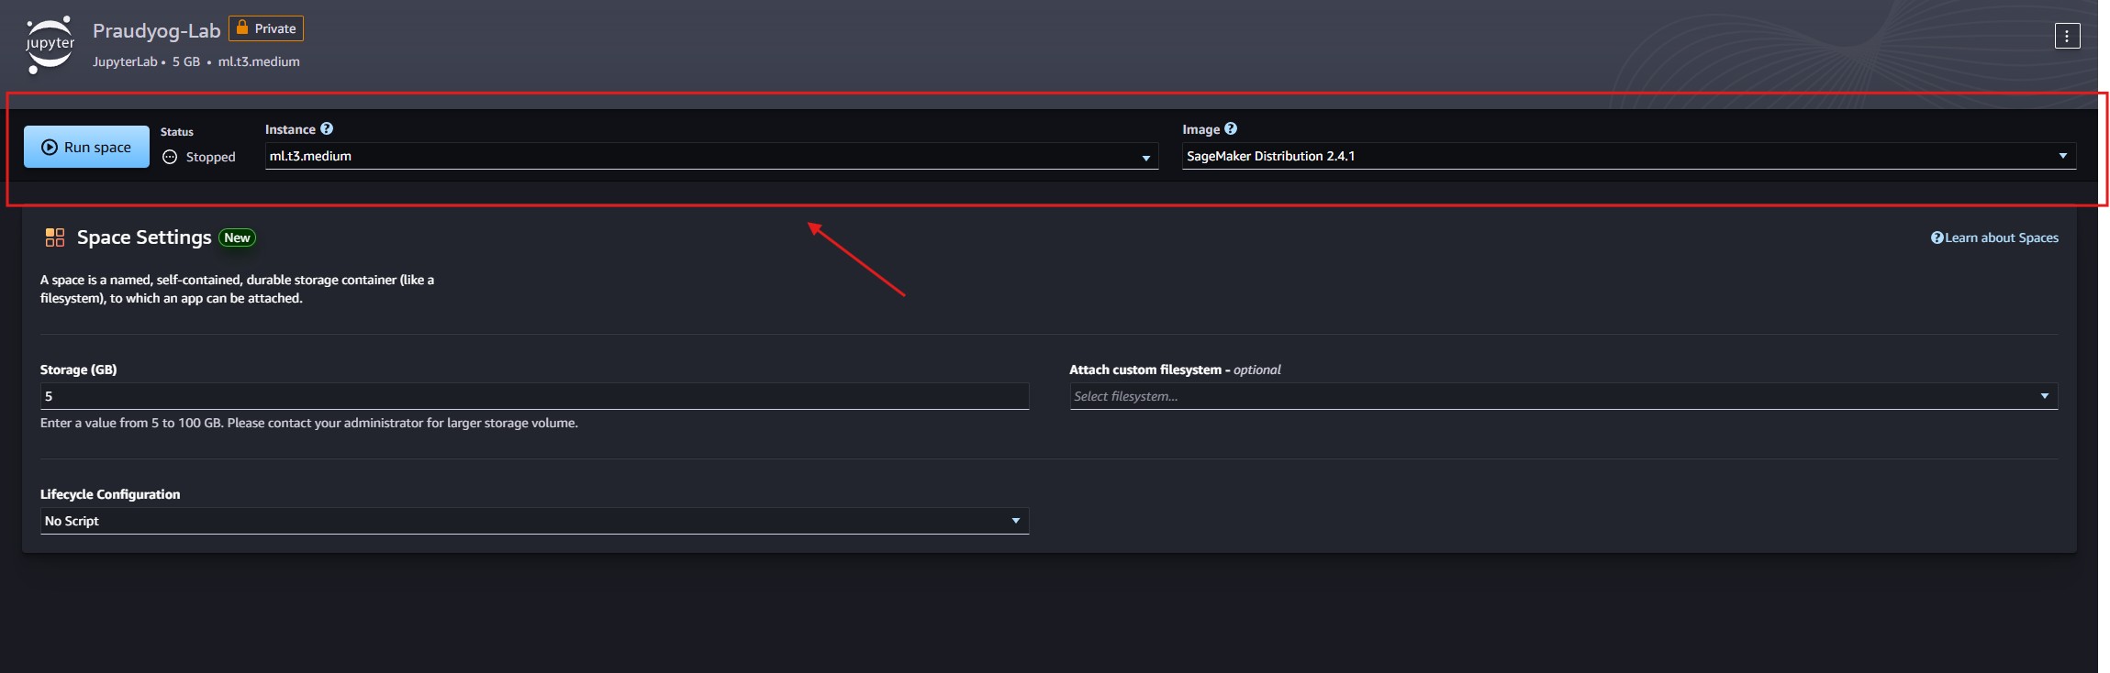Click into the Storage (GB) input field
The image size is (2110, 673).
(x=534, y=396)
